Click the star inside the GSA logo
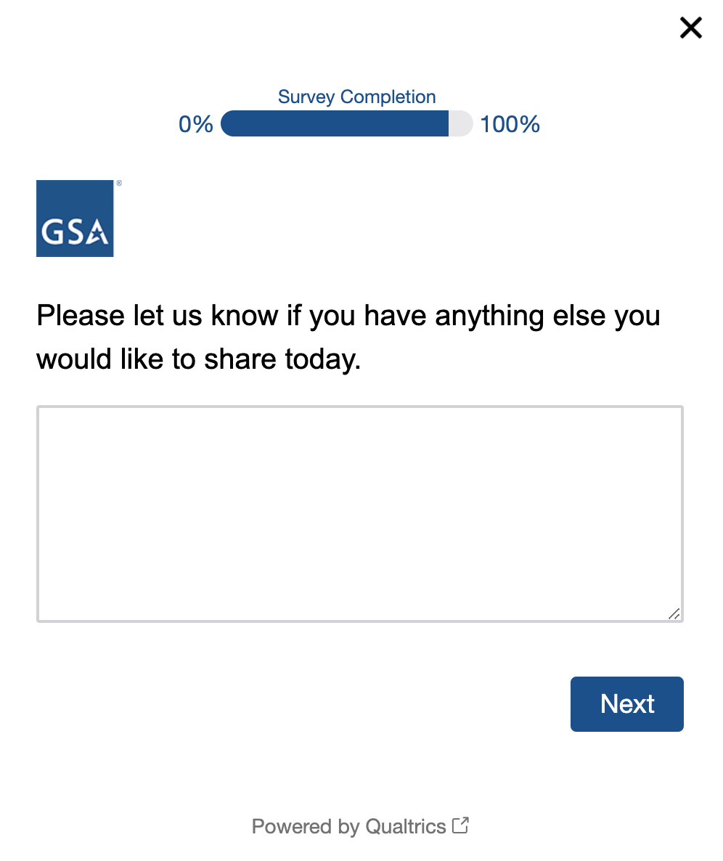The image size is (723, 861). click(x=98, y=234)
